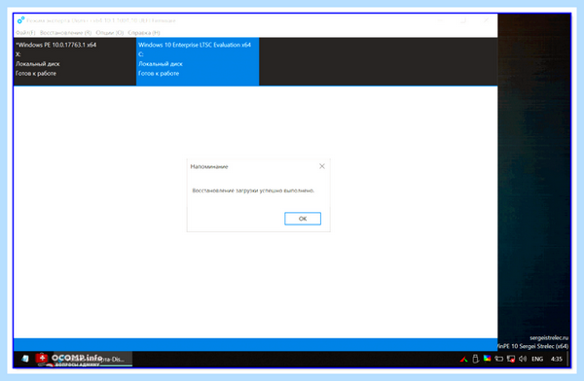Switch the ENG input language indicator
Screen dimensions: 584x381
coord(537,359)
